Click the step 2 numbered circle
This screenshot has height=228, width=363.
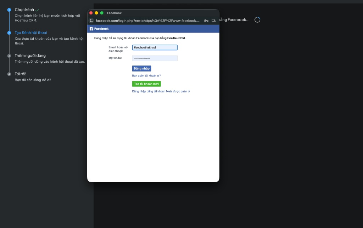coord(9,33)
